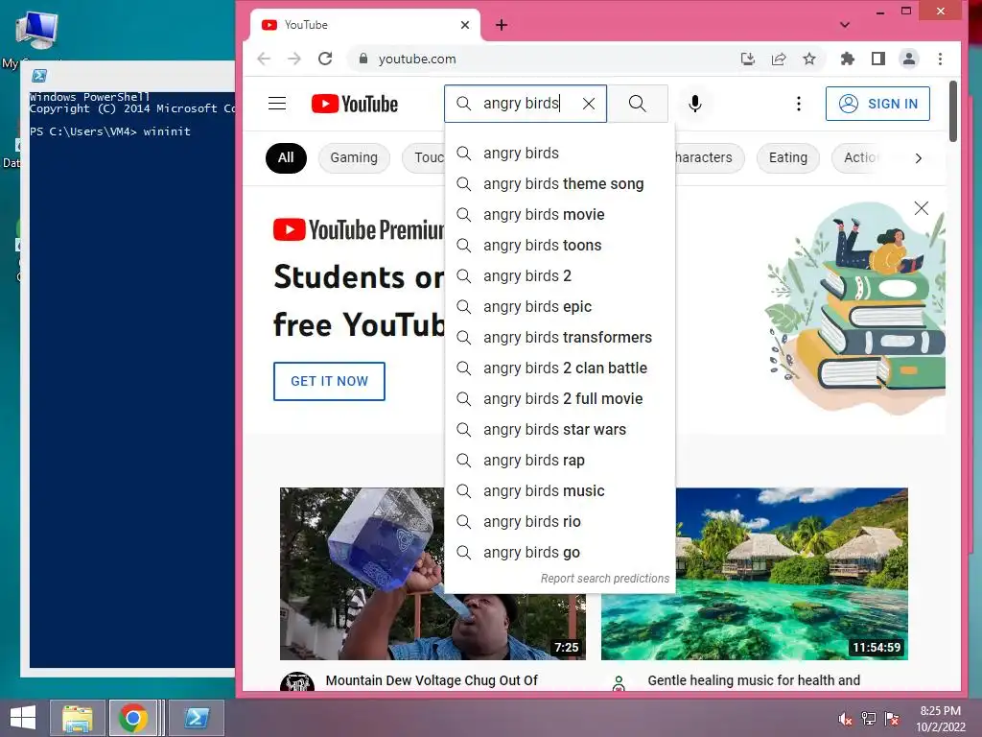Screen dimensions: 982x737
Task: Open the YouTube hamburger guide menu
Action: 277,104
